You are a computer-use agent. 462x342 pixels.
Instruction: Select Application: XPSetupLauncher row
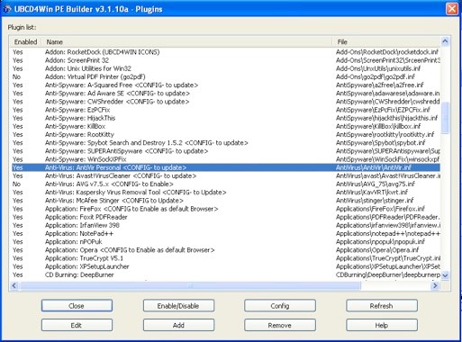[226, 266]
